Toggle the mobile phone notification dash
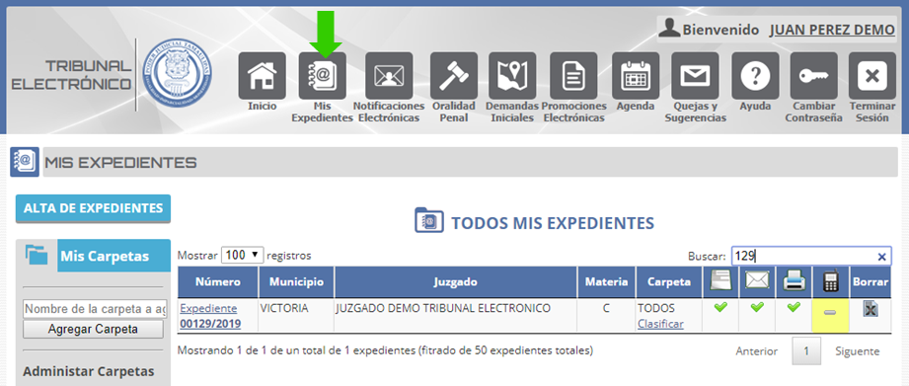Image resolution: width=909 pixels, height=386 pixels. (x=830, y=313)
